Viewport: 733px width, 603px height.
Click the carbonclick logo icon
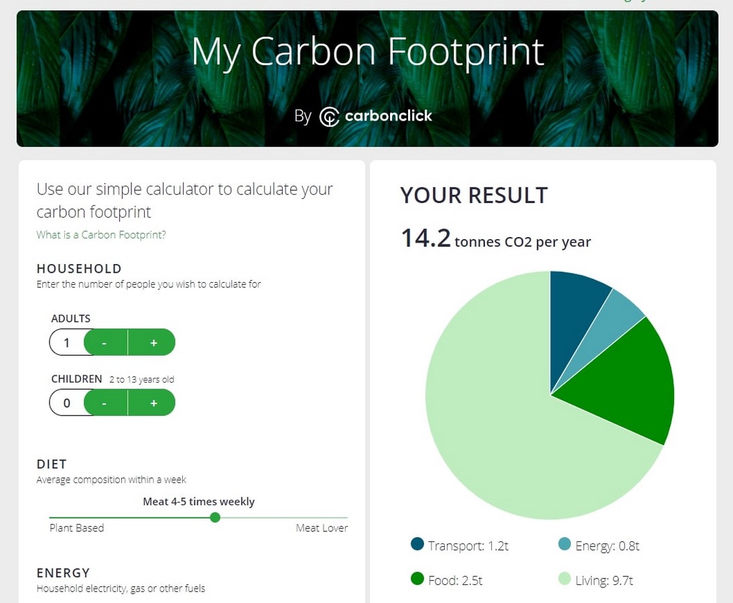pos(329,117)
